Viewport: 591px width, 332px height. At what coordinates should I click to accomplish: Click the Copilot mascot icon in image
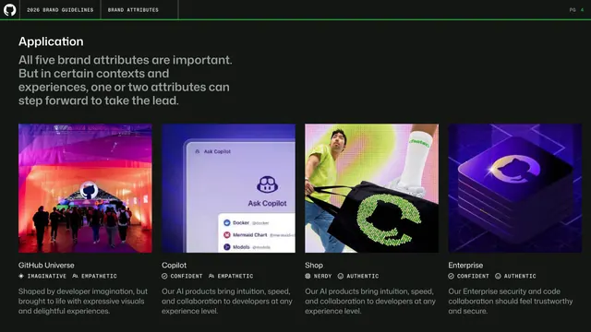pyautogui.click(x=267, y=184)
